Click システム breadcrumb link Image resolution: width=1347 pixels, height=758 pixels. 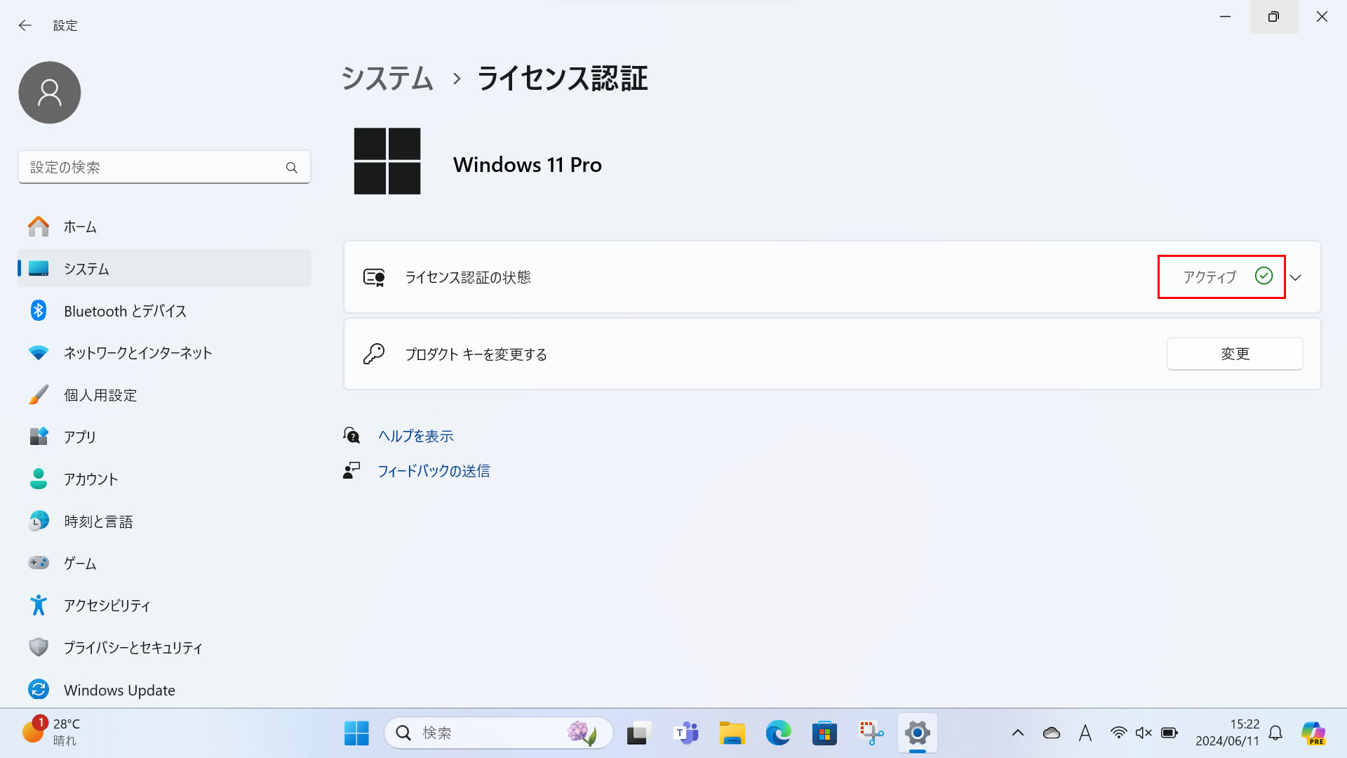[387, 78]
